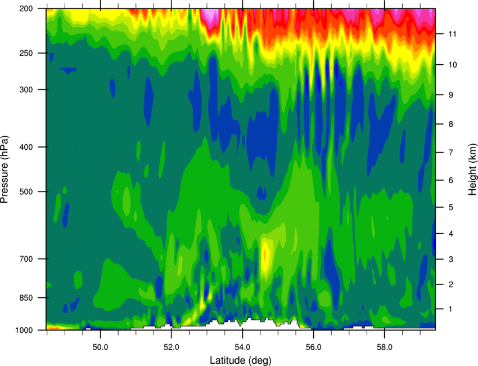This screenshot has height=366, width=478.
Task: Select the 200 pressure tick label
Action: (26, 8)
